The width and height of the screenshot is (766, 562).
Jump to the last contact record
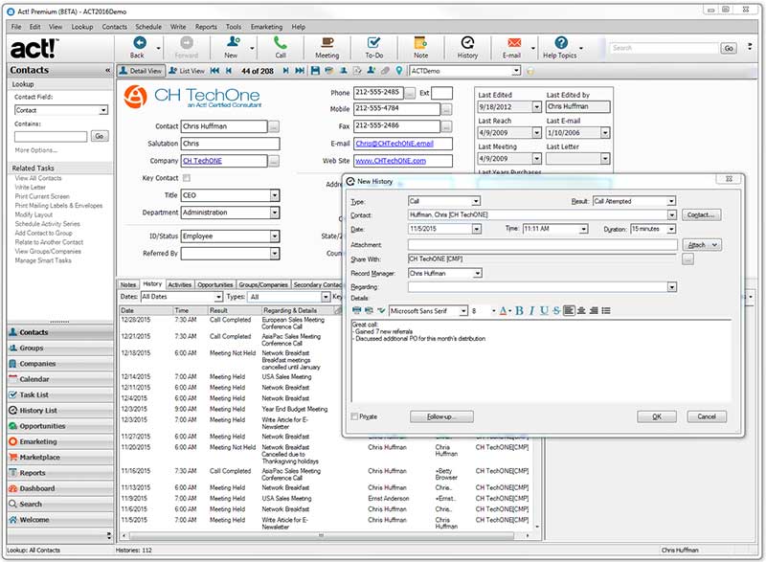(300, 71)
